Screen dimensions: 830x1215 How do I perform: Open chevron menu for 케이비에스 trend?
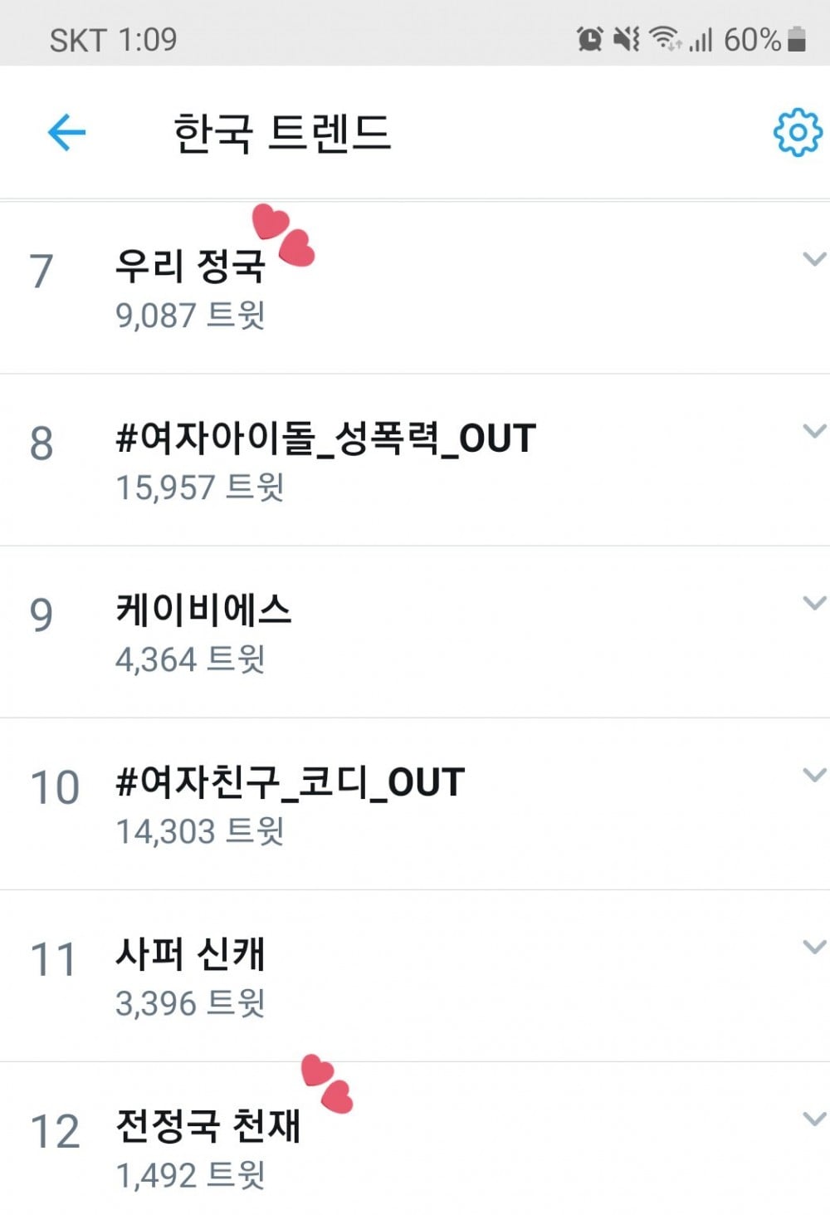coord(814,603)
